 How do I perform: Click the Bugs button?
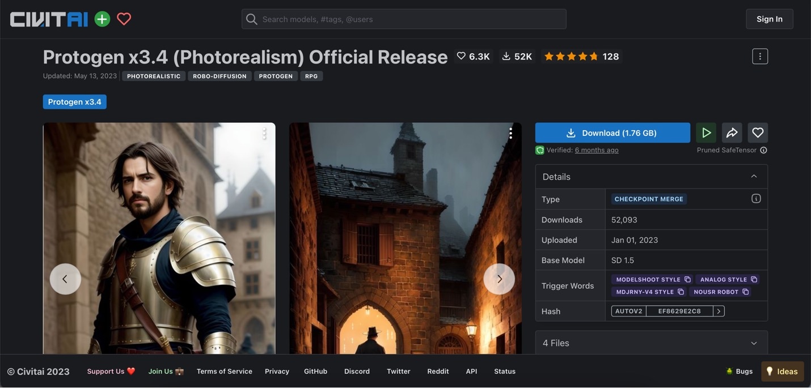coord(739,371)
